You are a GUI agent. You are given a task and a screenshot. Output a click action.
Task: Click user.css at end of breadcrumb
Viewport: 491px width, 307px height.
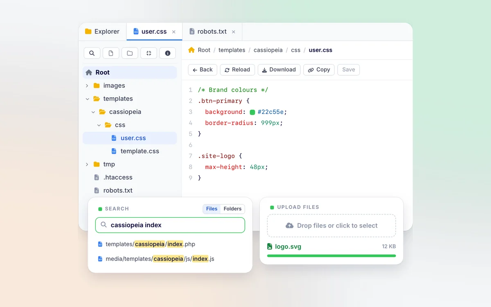click(320, 50)
